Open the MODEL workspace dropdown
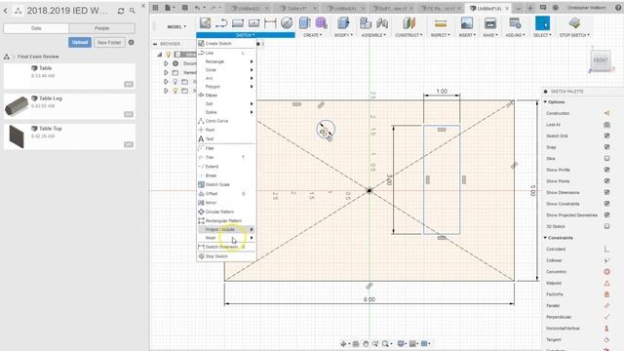The image size is (624, 351). click(x=176, y=26)
